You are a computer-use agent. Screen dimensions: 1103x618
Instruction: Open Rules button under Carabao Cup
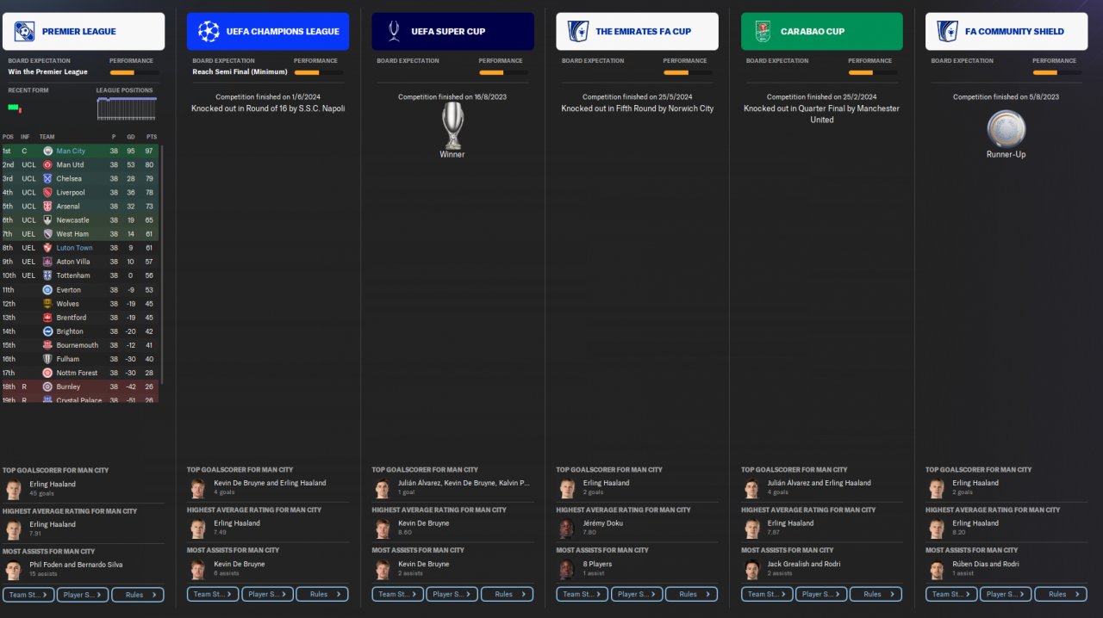(x=876, y=594)
